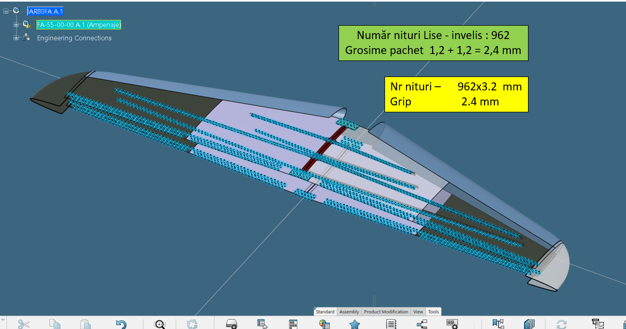626x329 pixels.
Task: Click the Cut scissors icon
Action: pyautogui.click(x=24, y=324)
